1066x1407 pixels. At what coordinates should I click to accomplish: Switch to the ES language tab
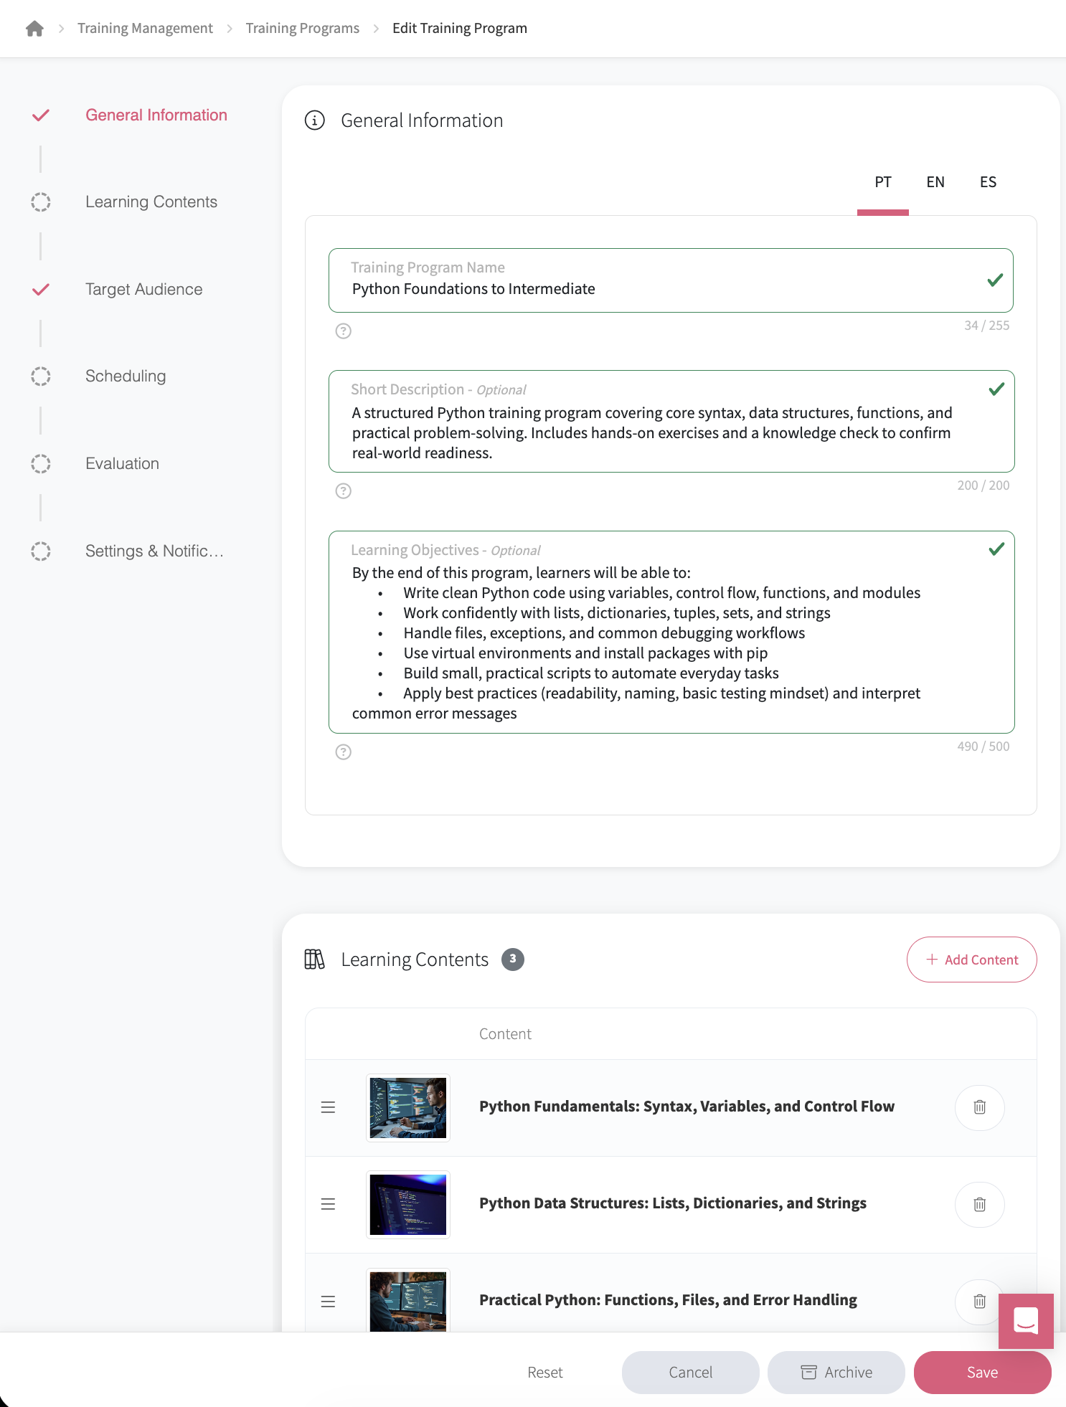988,182
